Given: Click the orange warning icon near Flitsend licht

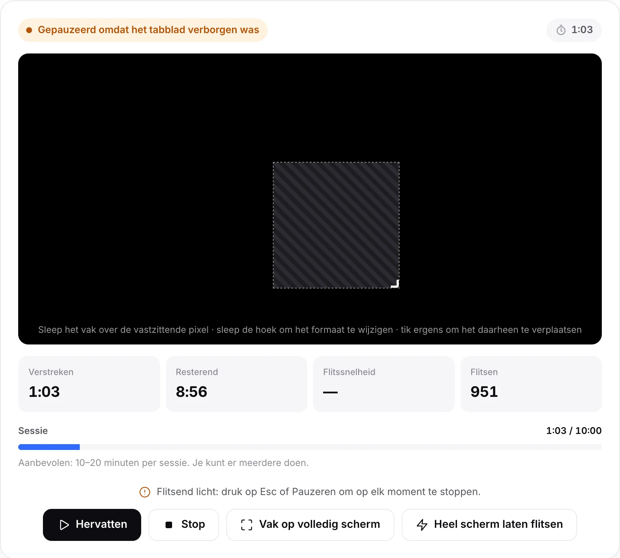Looking at the screenshot, I should coord(145,492).
